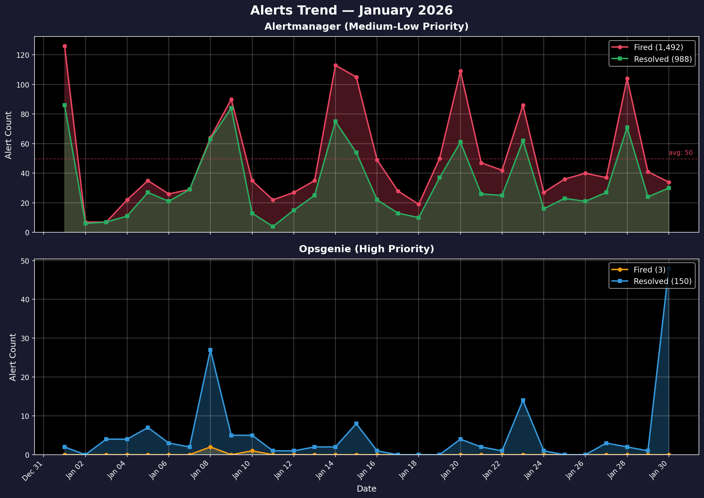The height and width of the screenshot is (498, 704).
Task: Click the fired data point on Jan 14
Action: point(335,65)
